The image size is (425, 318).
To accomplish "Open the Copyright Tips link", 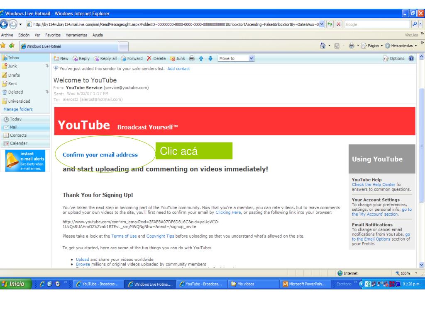I will coord(160,236).
